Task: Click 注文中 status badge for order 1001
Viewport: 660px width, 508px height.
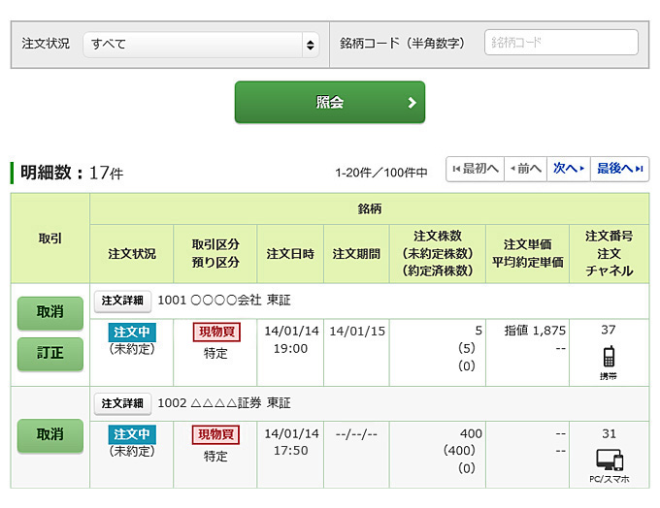Action: point(132,333)
